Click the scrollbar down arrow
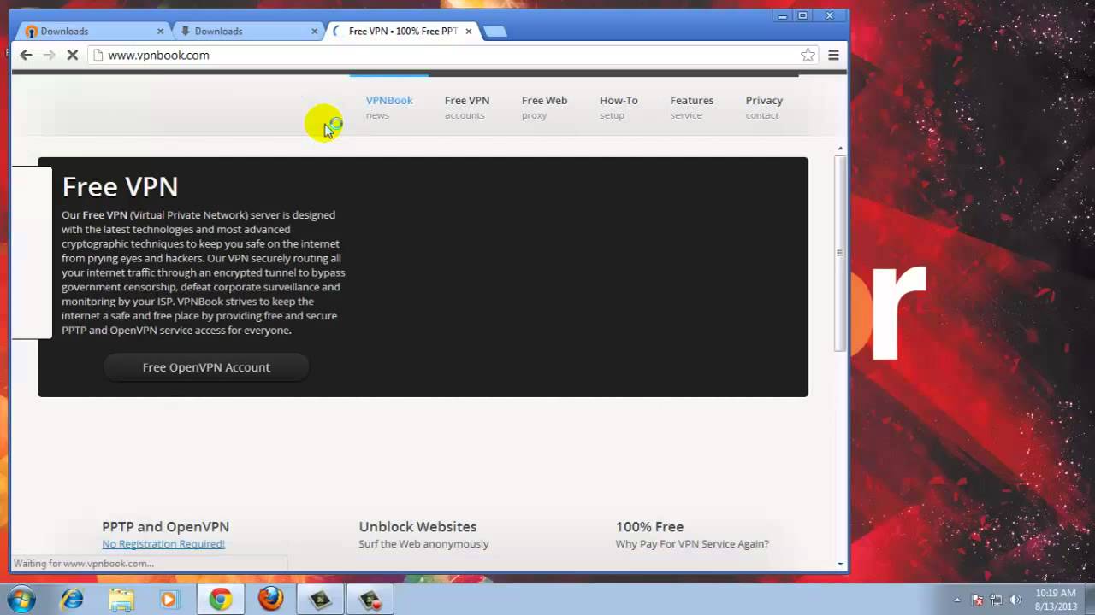1095x615 pixels. tap(840, 564)
